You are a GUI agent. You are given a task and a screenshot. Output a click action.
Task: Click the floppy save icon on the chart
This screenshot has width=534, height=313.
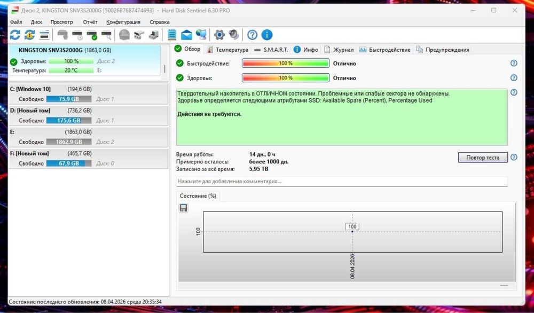183,208
